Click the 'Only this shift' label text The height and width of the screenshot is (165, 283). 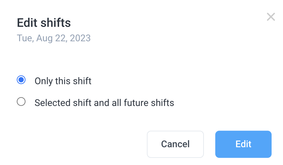[x=63, y=81]
